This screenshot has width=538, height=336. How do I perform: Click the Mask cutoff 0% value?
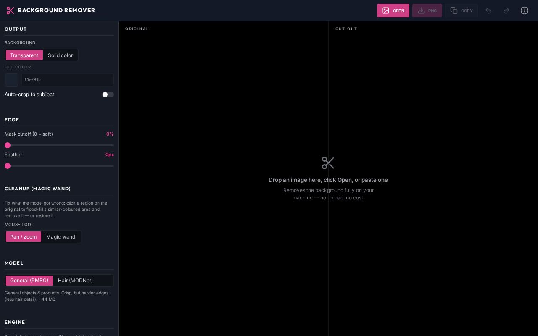point(110,134)
